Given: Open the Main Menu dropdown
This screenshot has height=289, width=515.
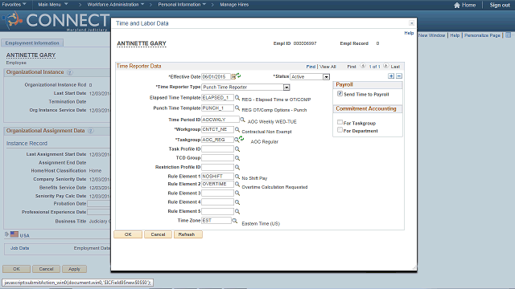Looking at the screenshot, I should pos(53,5).
